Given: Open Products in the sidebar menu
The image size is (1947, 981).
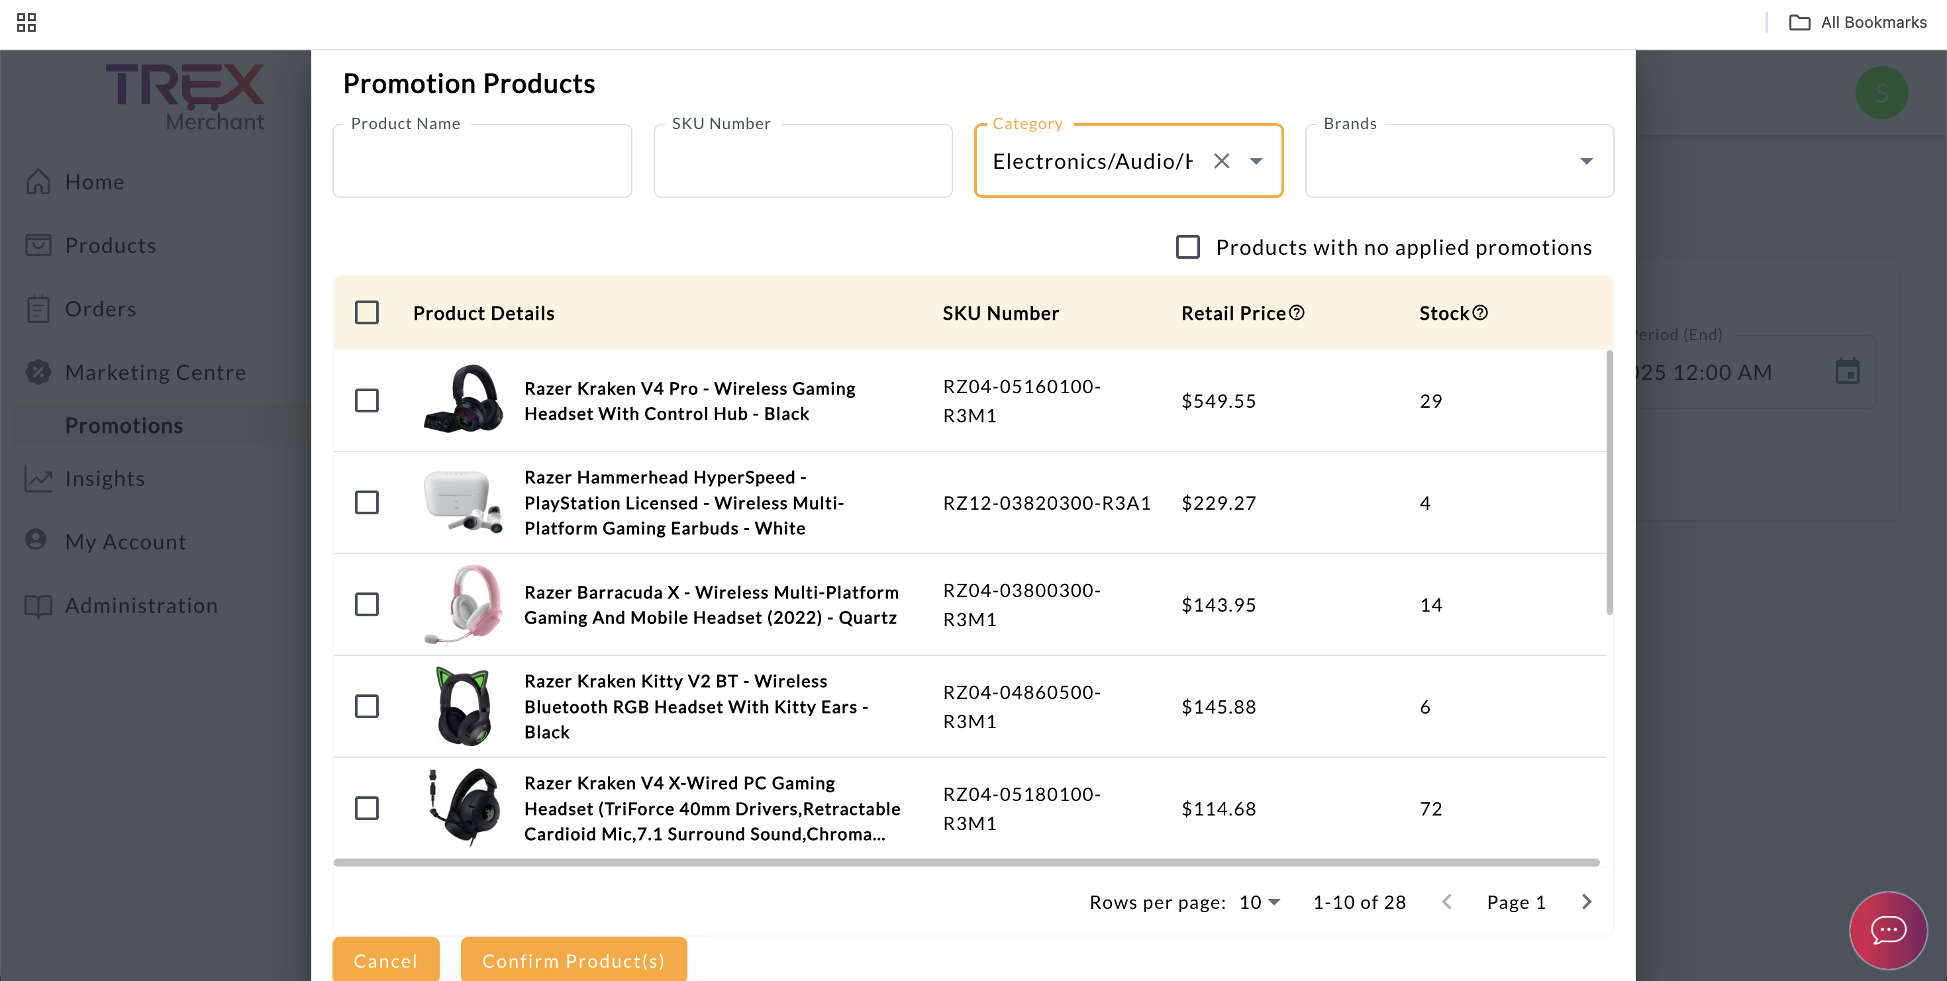Looking at the screenshot, I should pos(111,246).
